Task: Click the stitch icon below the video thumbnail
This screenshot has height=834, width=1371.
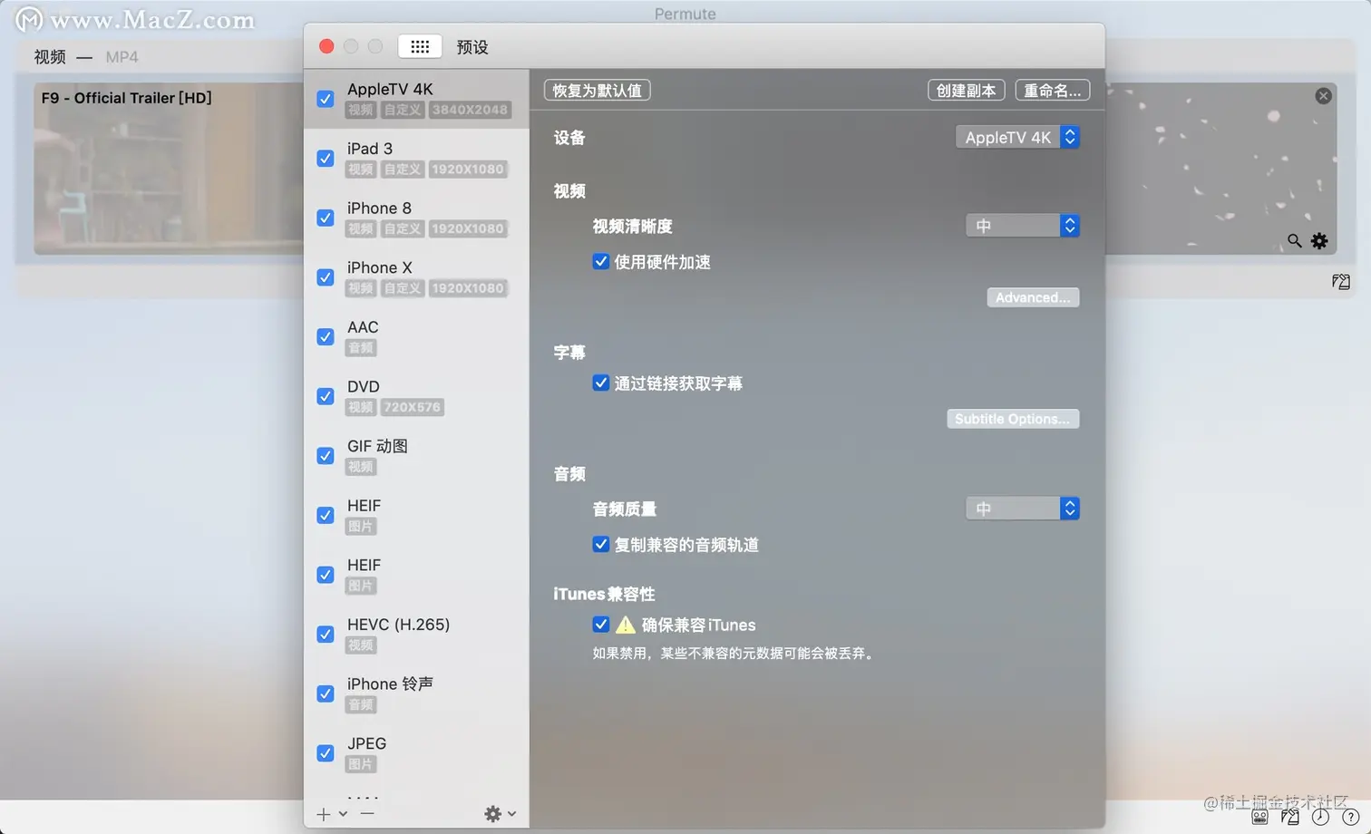Action: click(1340, 282)
